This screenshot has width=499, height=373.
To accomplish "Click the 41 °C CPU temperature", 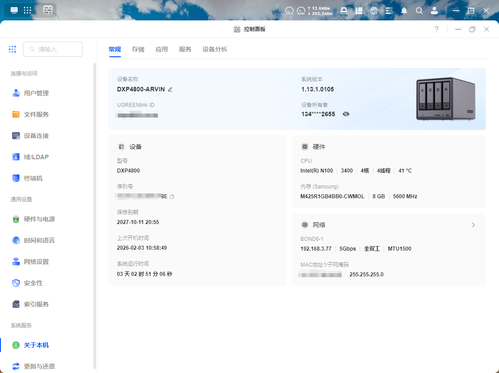I will (x=405, y=171).
